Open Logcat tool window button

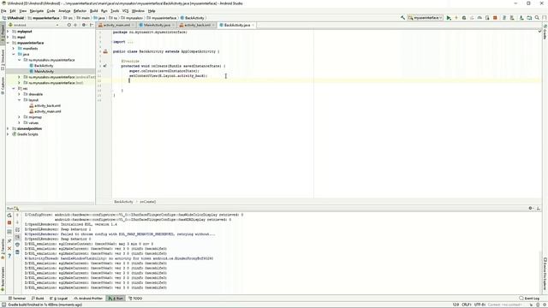click(x=59, y=299)
